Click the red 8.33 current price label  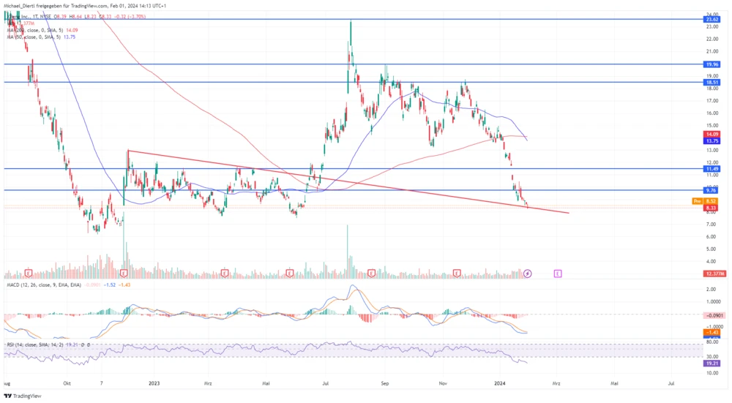[709, 208]
